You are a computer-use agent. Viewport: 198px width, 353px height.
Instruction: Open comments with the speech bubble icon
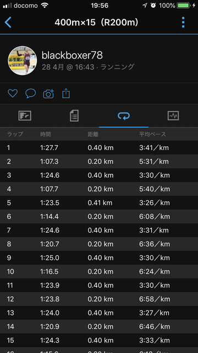click(31, 93)
